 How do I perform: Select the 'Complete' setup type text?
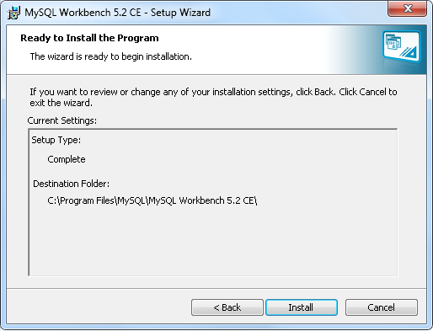point(67,159)
